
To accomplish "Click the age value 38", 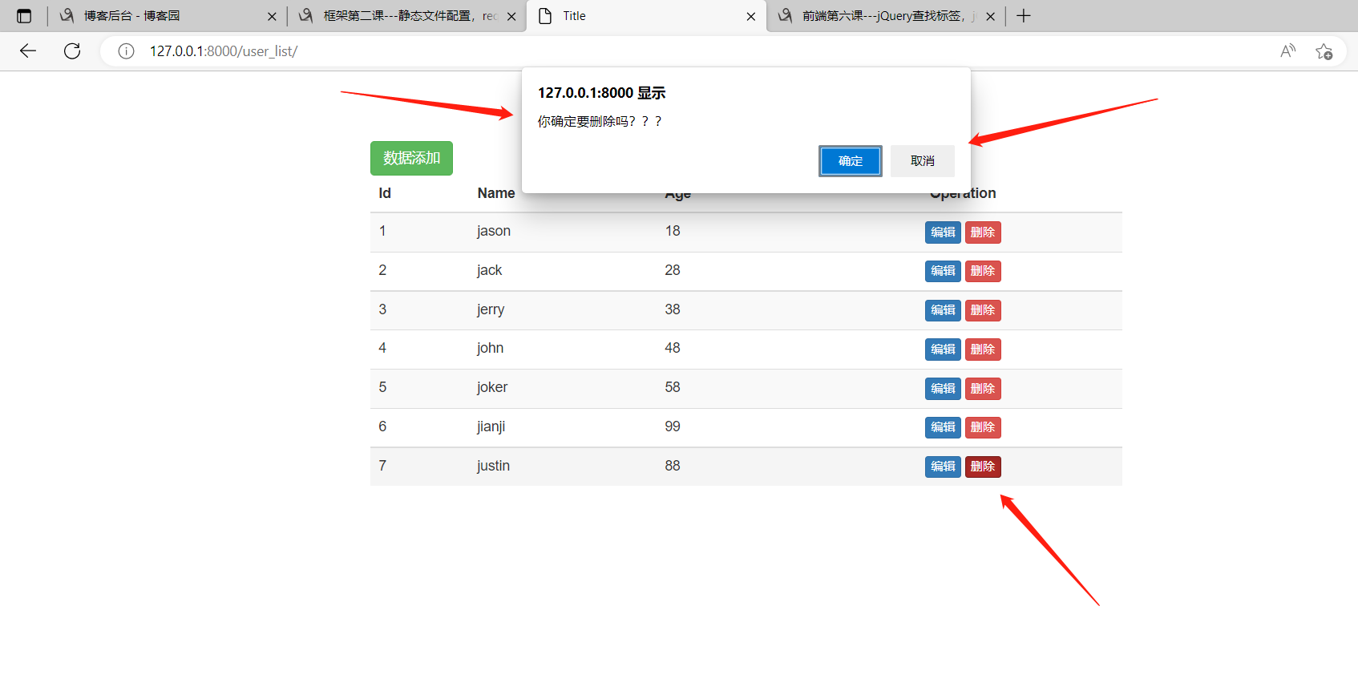I will click(x=673, y=309).
